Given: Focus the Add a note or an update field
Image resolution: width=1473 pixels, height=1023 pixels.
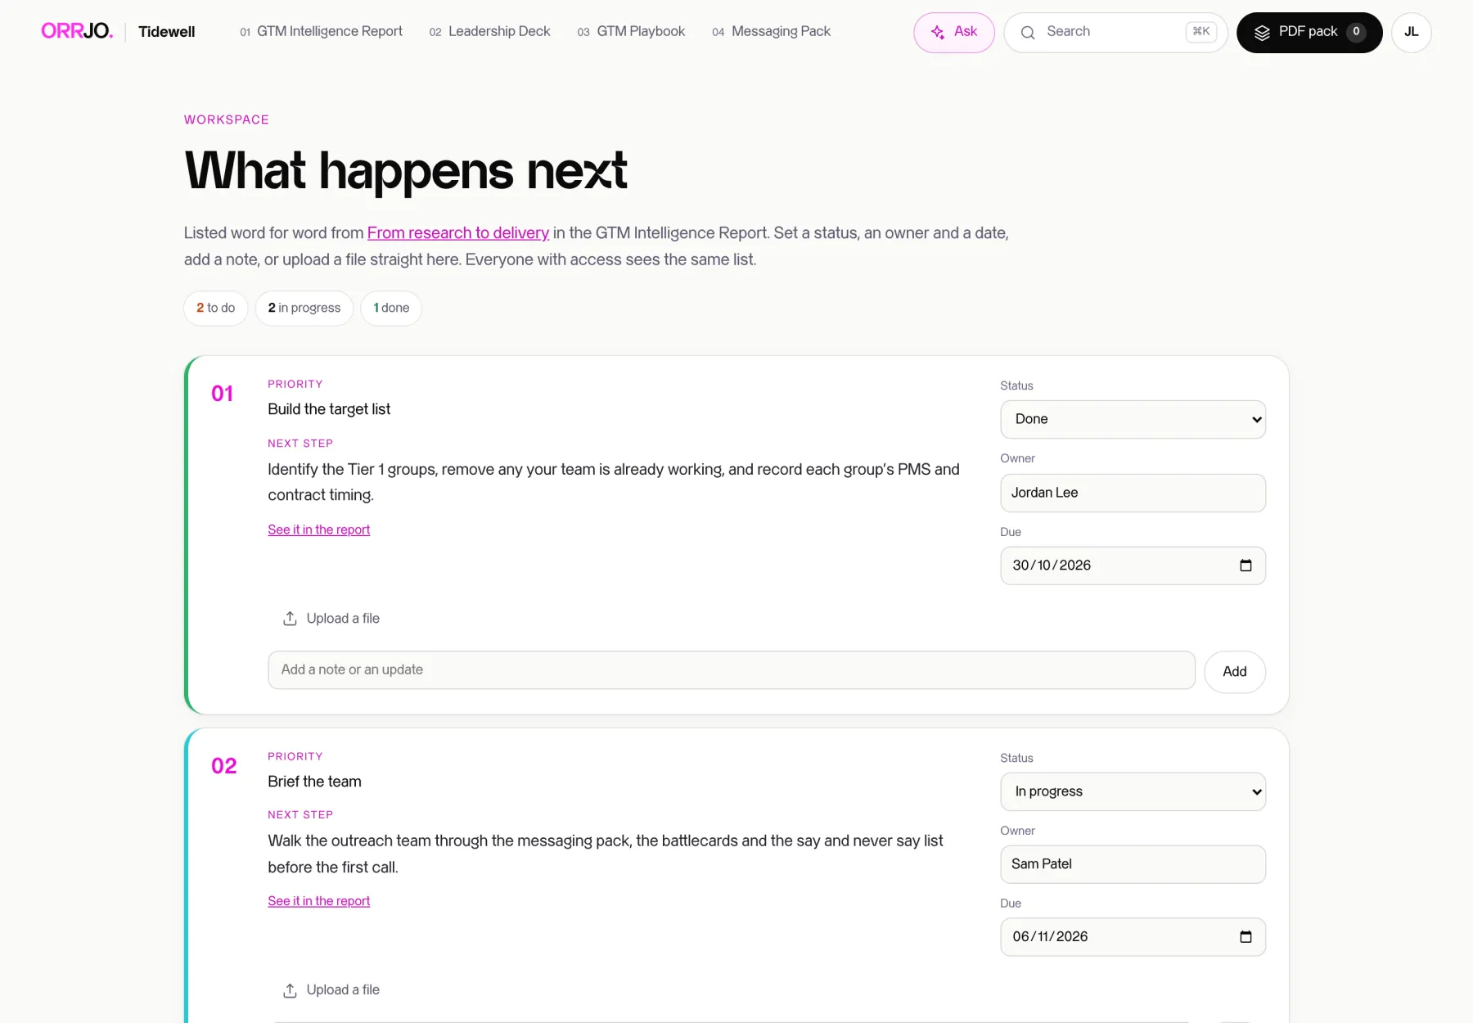Looking at the screenshot, I should (732, 670).
